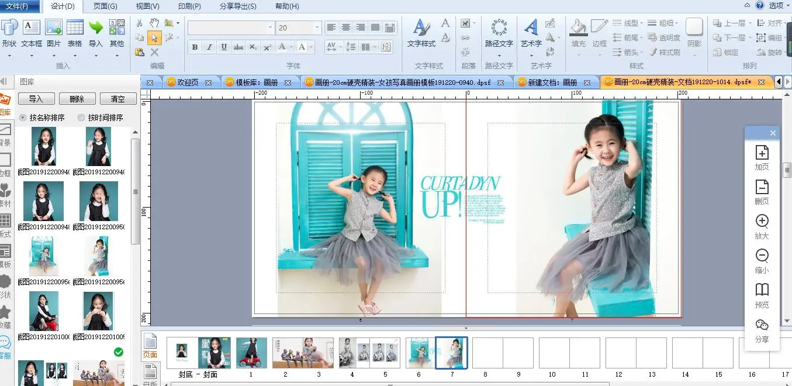Toggle bold text formatting
This screenshot has width=792, height=386.
[x=195, y=47]
